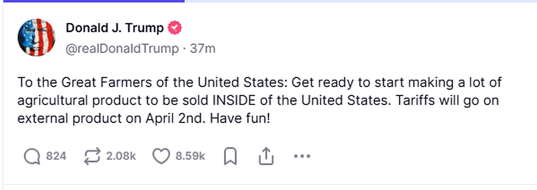Click the reply speech bubble icon

pos(32,156)
